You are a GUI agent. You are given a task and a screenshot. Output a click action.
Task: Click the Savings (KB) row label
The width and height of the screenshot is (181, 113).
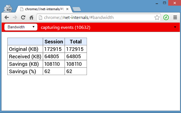click(x=24, y=64)
